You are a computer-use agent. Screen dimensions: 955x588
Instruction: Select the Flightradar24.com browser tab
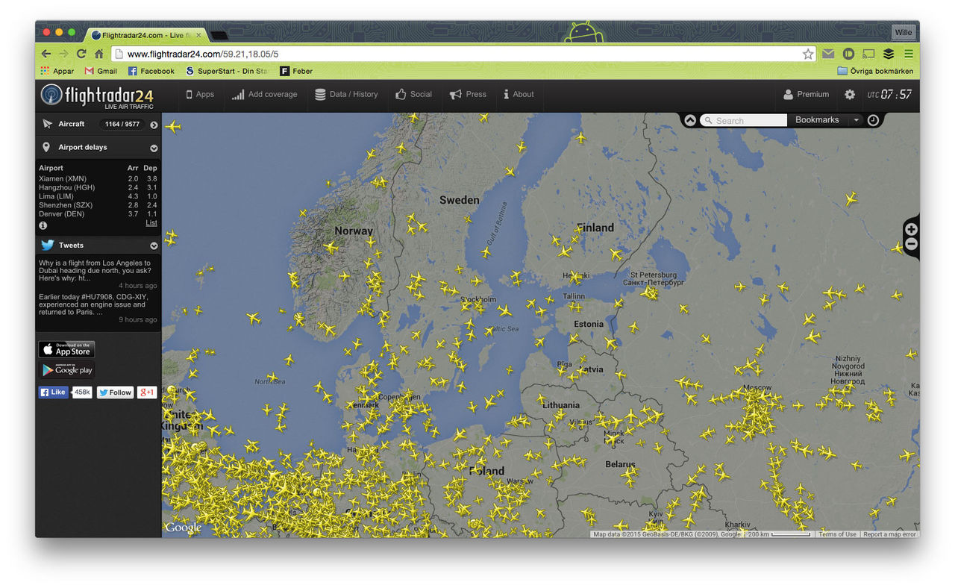pyautogui.click(x=146, y=35)
